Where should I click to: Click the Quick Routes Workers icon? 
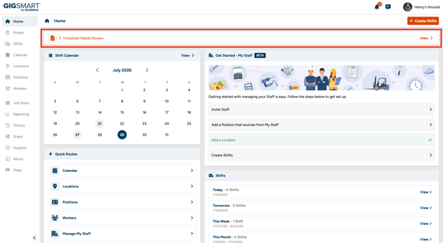click(55, 218)
